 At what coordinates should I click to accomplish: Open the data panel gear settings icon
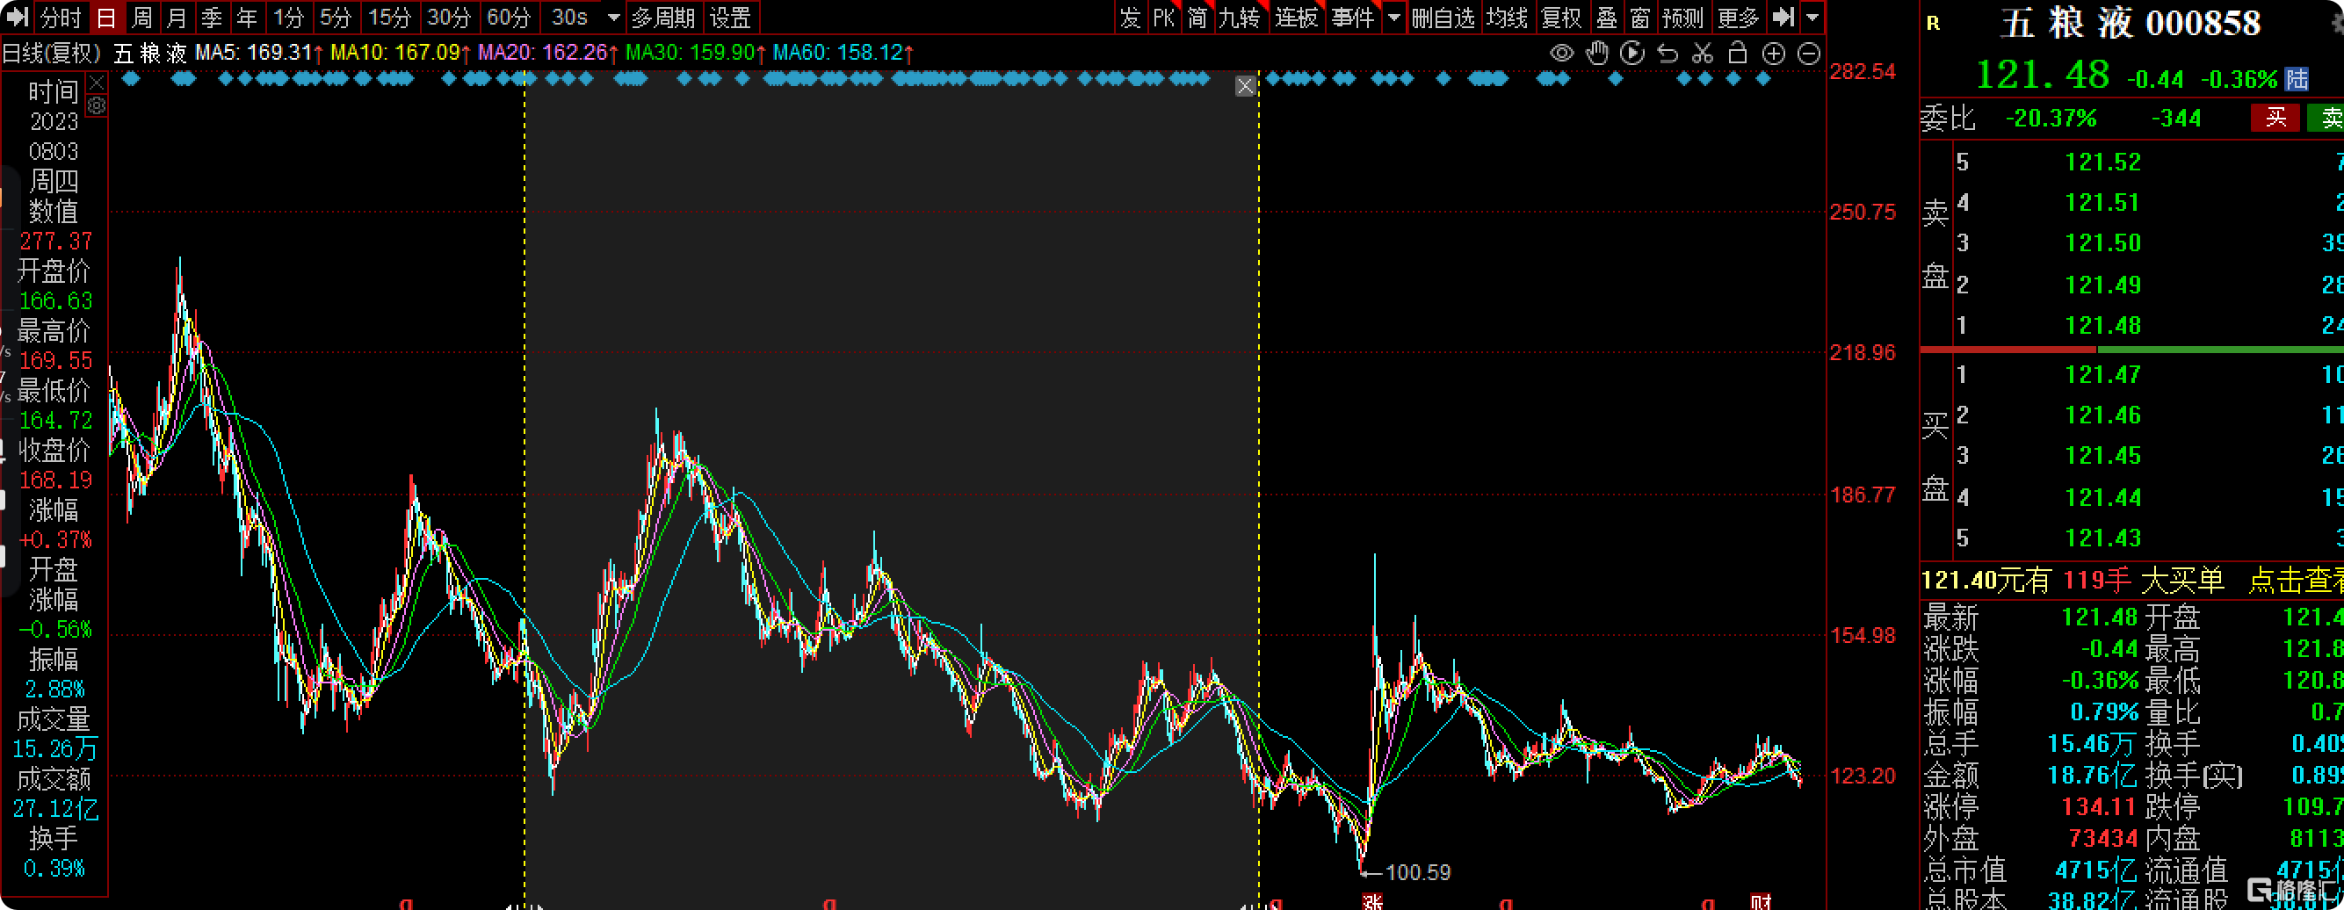[97, 106]
